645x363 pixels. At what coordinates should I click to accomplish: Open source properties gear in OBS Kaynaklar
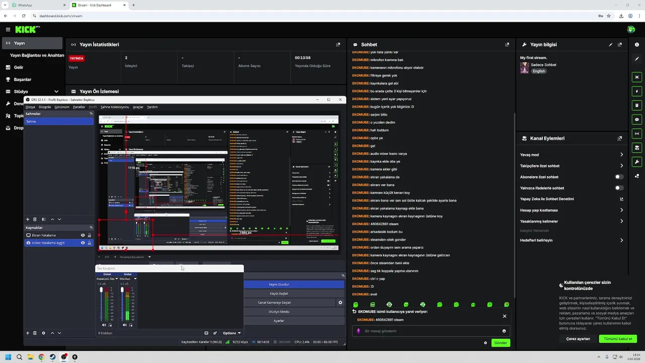click(43, 333)
